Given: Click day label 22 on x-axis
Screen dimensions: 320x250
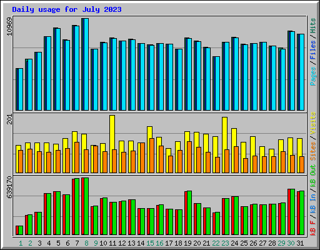Looking at the screenshot, I should click(216, 243).
